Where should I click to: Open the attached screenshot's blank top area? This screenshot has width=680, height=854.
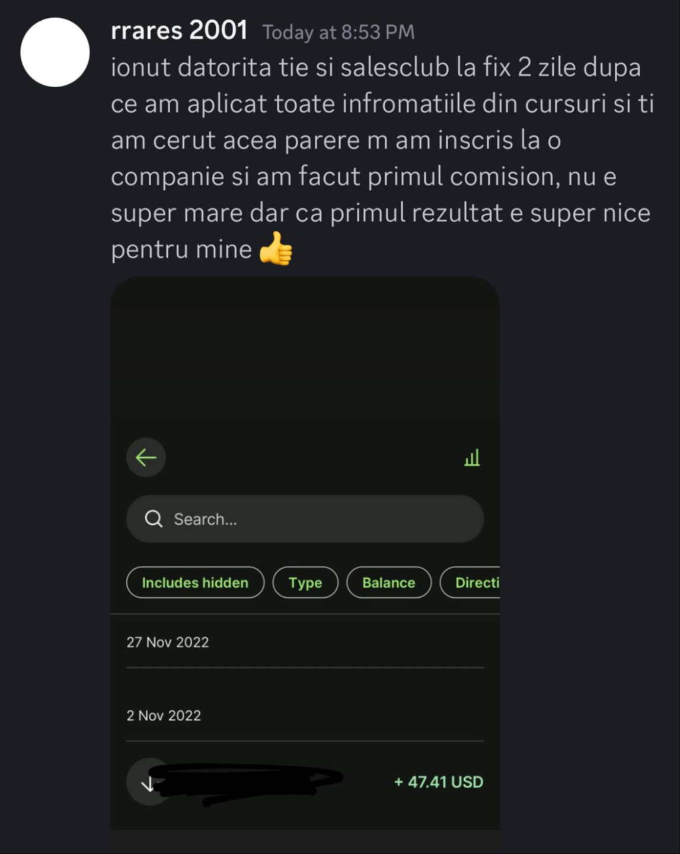[x=305, y=356]
